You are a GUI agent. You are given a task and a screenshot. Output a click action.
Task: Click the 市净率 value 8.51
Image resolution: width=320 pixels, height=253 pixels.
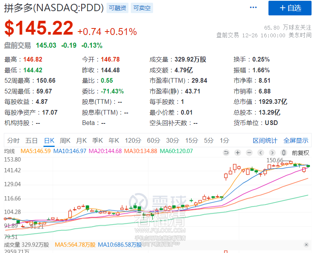click(x=265, y=81)
